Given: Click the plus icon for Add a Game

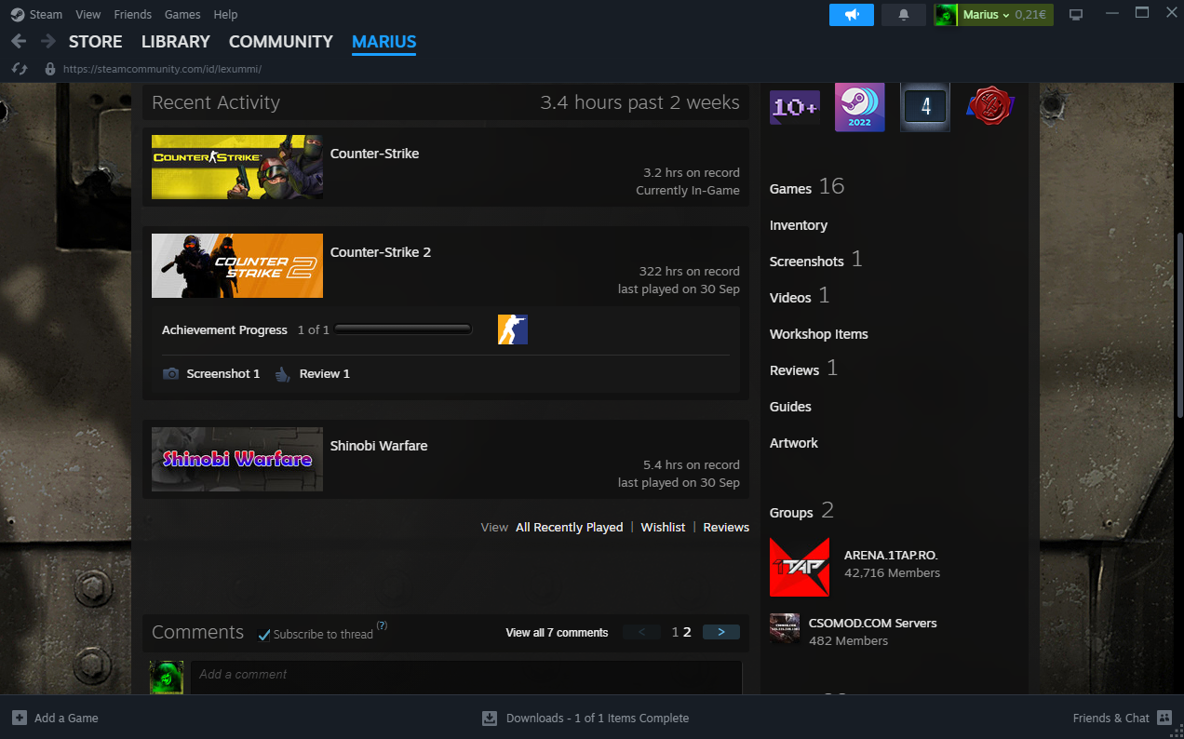Looking at the screenshot, I should (20, 718).
